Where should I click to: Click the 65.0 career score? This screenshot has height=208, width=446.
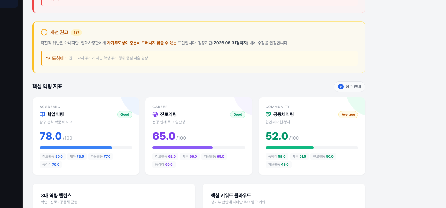(164, 136)
